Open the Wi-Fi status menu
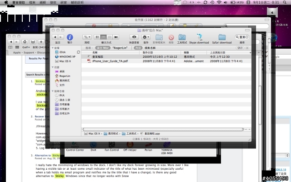 tap(219, 2)
